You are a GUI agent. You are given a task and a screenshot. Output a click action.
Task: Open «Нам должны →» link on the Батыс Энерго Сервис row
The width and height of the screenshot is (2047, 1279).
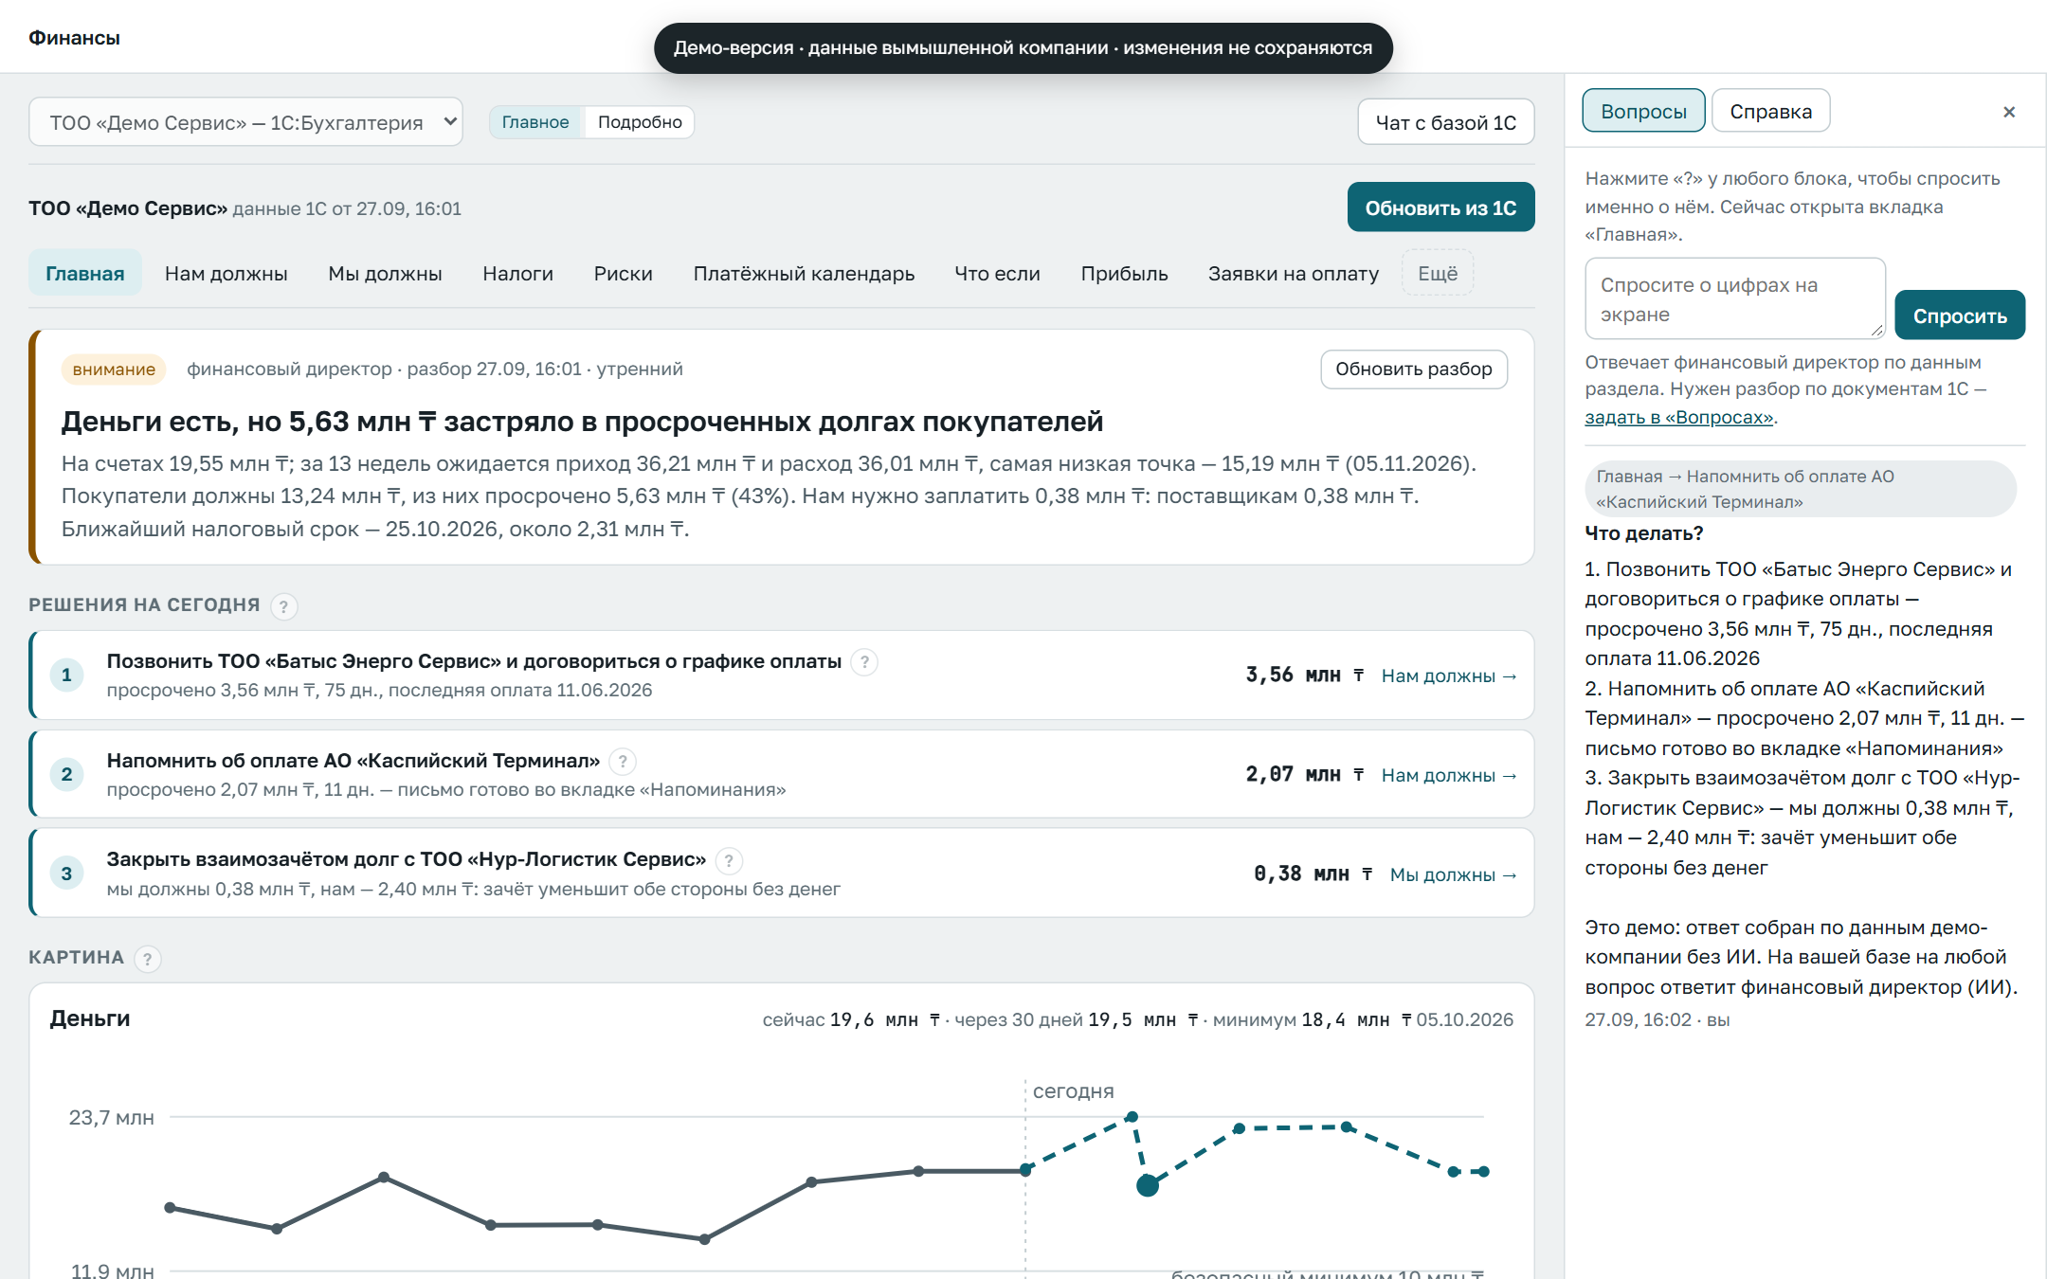pos(1449,676)
